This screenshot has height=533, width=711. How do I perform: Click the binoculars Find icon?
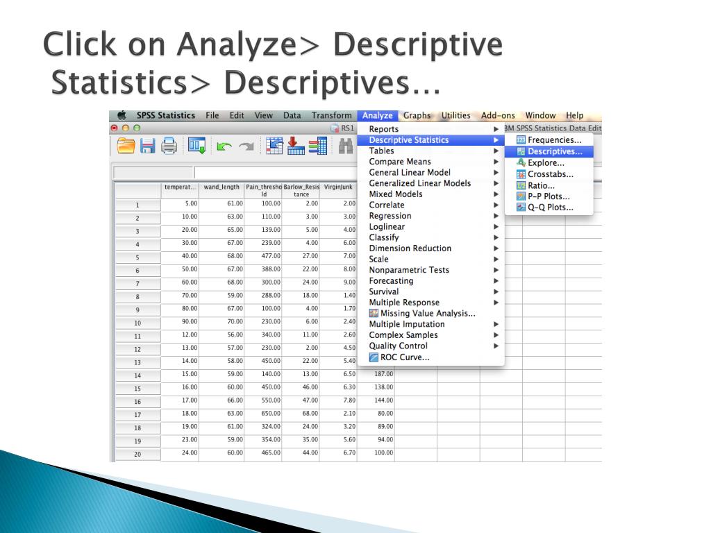coord(346,146)
